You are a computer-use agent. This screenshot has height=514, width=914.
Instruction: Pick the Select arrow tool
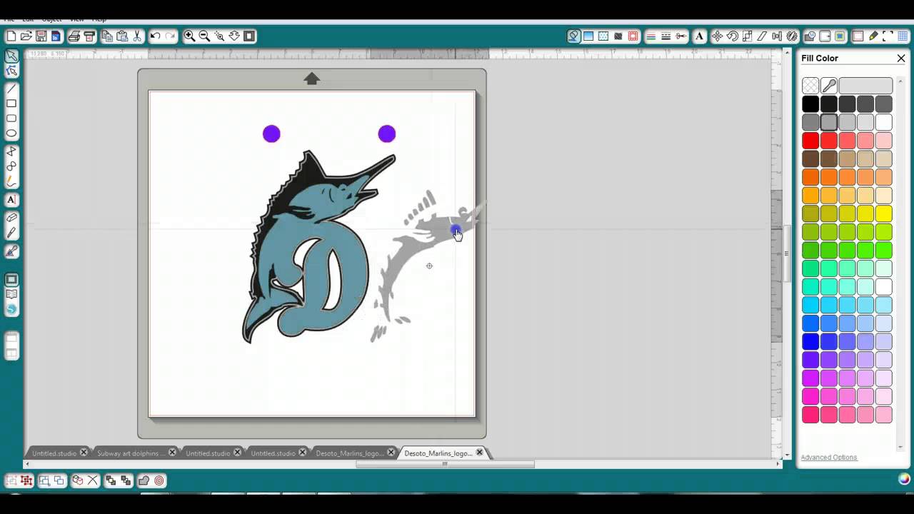click(11, 56)
